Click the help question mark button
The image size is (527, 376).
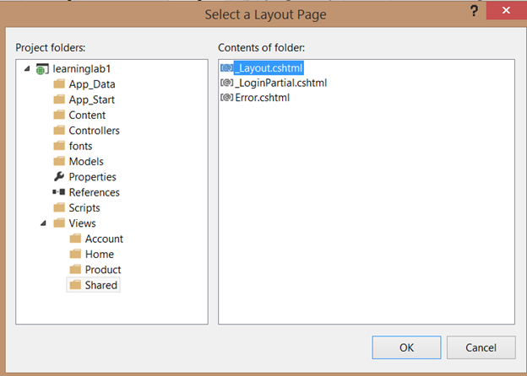point(474,11)
